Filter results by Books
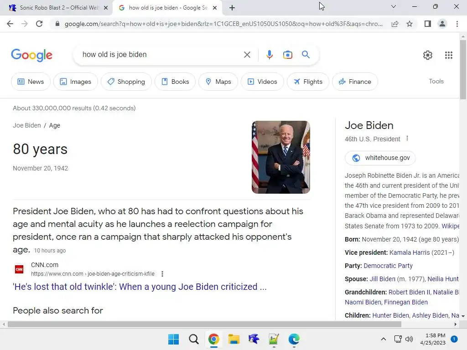467x350 pixels. click(175, 82)
